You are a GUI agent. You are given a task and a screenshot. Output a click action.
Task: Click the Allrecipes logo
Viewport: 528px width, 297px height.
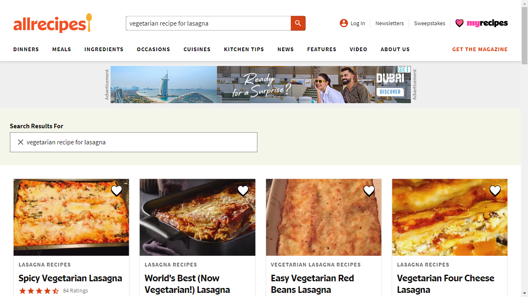(x=53, y=23)
